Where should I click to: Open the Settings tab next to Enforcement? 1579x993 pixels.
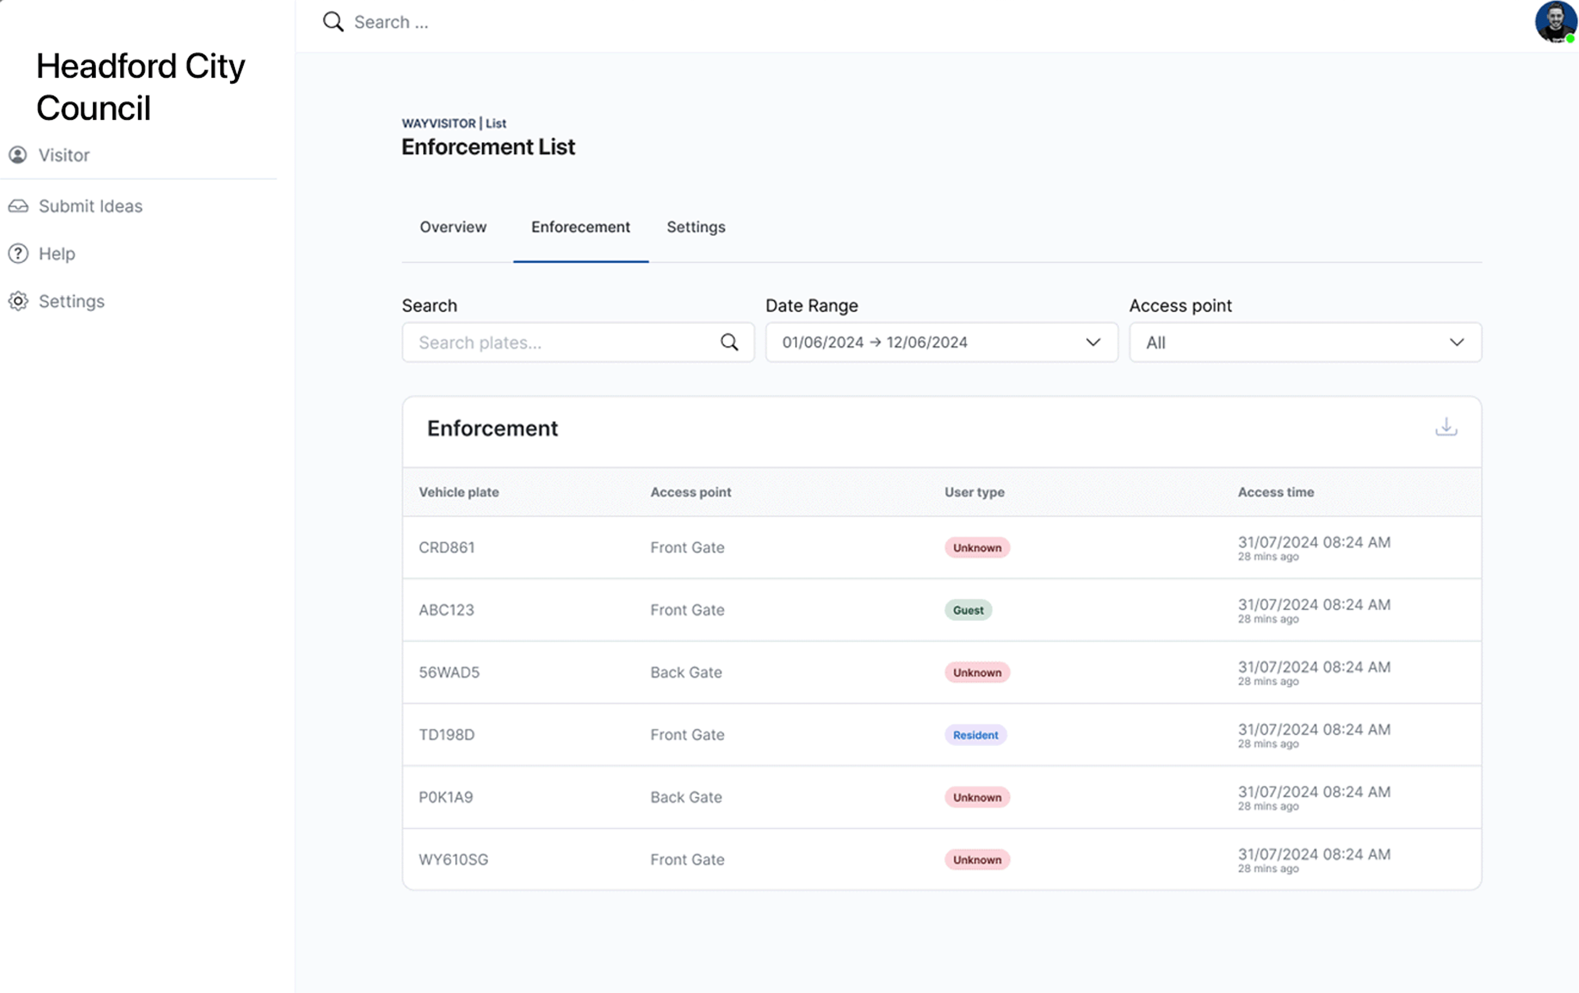pyautogui.click(x=696, y=227)
